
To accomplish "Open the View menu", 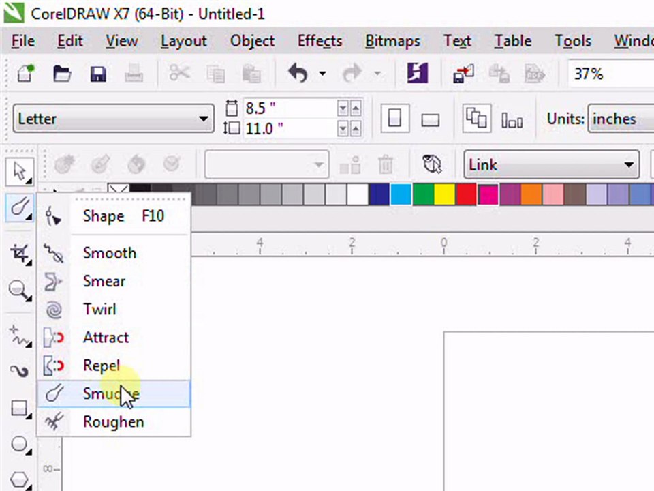I will click(x=121, y=41).
